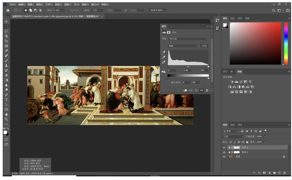Switch to the Channels tab beside Layers
Image resolution: width=292 pixels, height=180 pixels.
233,125
